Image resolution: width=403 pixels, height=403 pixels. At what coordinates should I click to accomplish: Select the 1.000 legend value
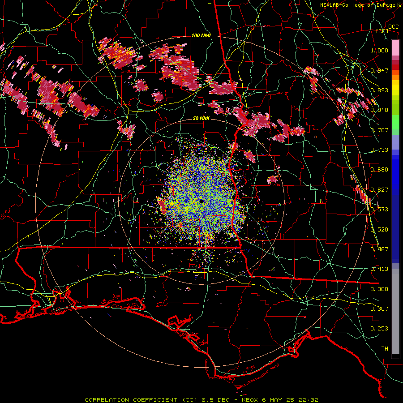(379, 50)
